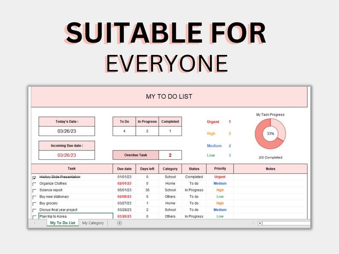Click the Incoming Due date label cell
Image resolution: width=339 pixels, height=254 pixels.
point(67,146)
